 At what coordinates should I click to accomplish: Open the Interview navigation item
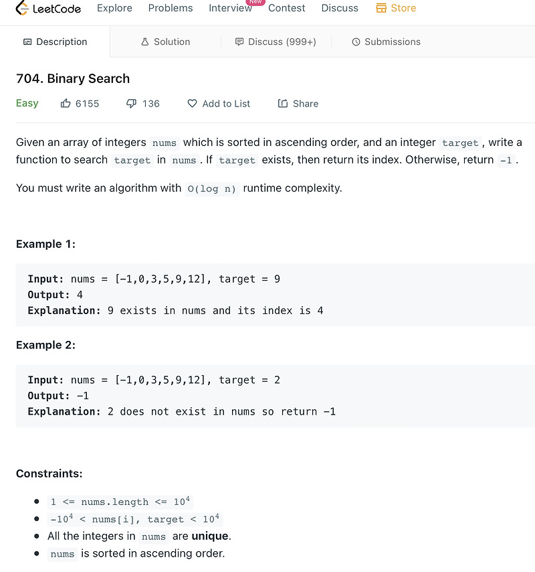[230, 8]
